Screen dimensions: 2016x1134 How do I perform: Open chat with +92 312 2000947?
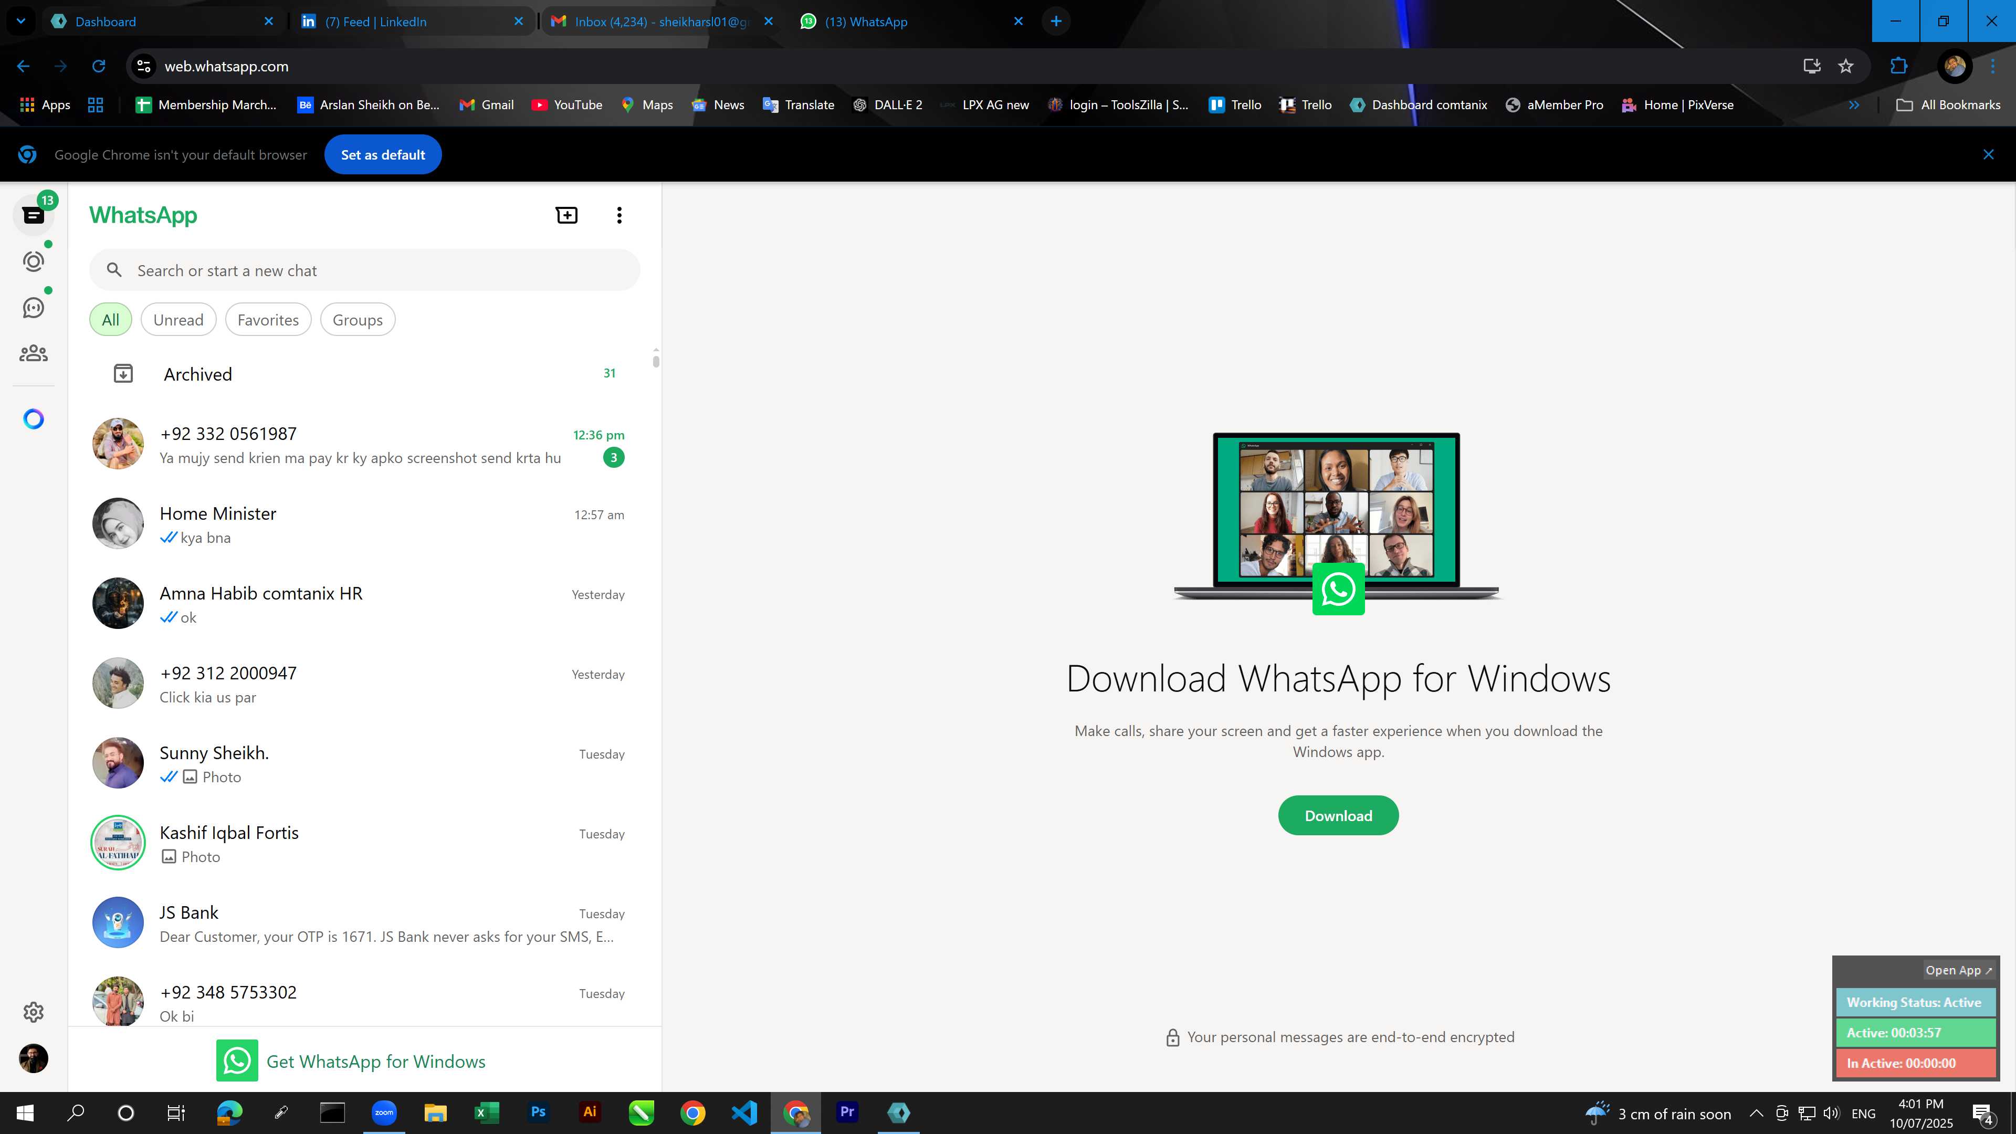click(365, 684)
